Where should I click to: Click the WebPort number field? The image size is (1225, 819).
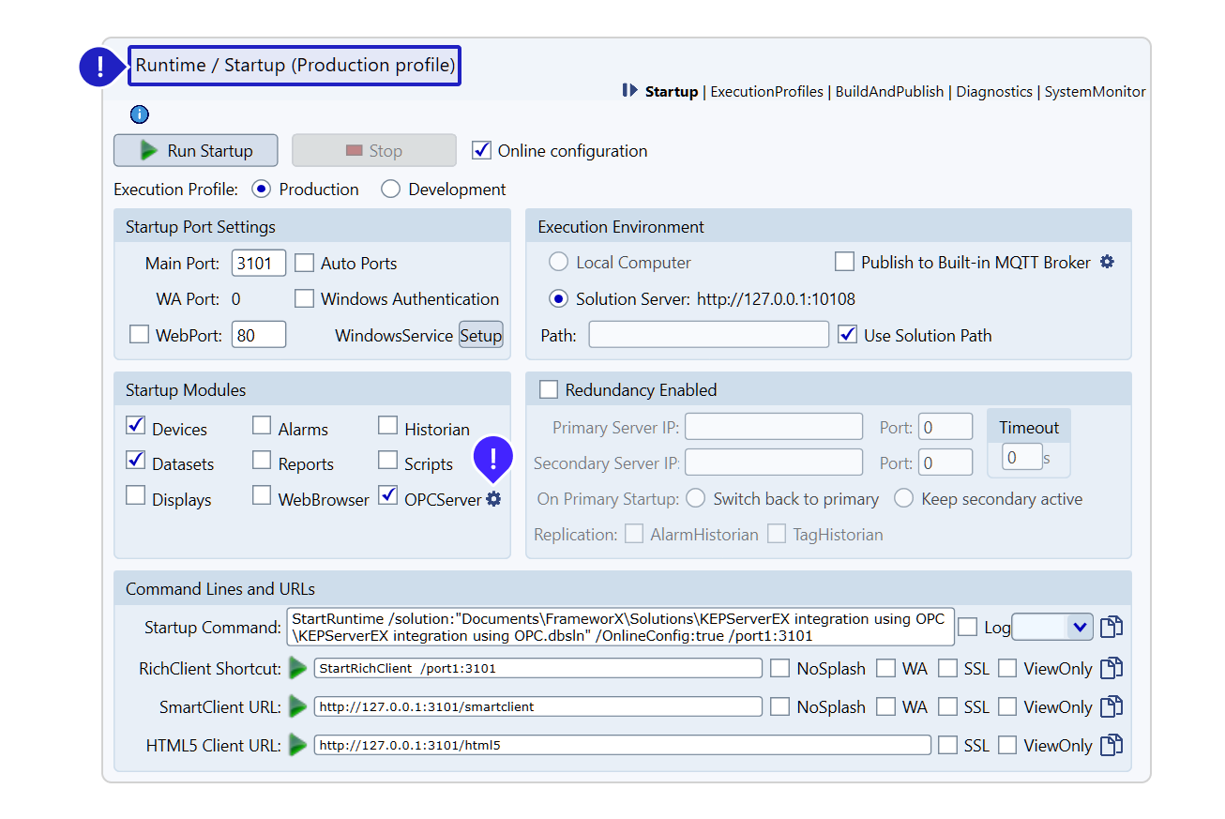click(259, 335)
